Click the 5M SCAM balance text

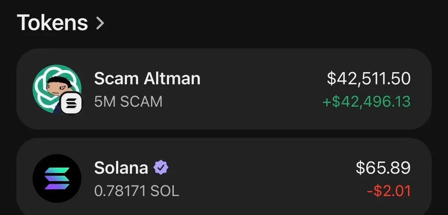(128, 101)
